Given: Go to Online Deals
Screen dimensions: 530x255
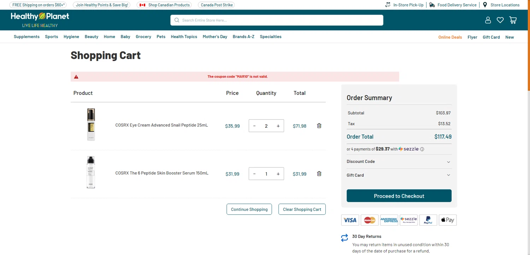Looking at the screenshot, I should [450, 37].
